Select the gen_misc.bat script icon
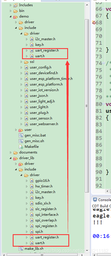Image resolution: width=111 pixels, height=256 pixels. point(21,135)
